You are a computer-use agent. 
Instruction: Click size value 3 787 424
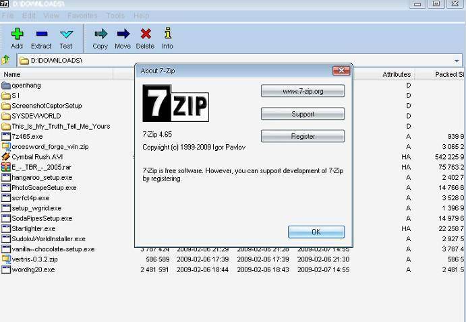155,249
